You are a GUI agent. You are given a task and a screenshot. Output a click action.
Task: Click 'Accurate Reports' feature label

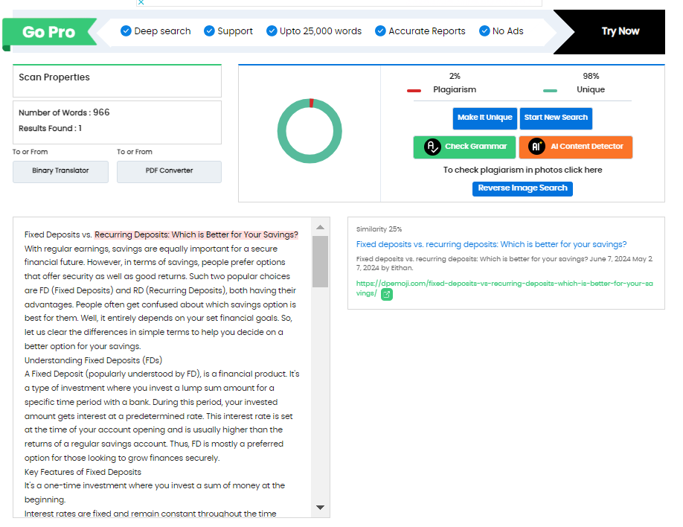(x=427, y=31)
